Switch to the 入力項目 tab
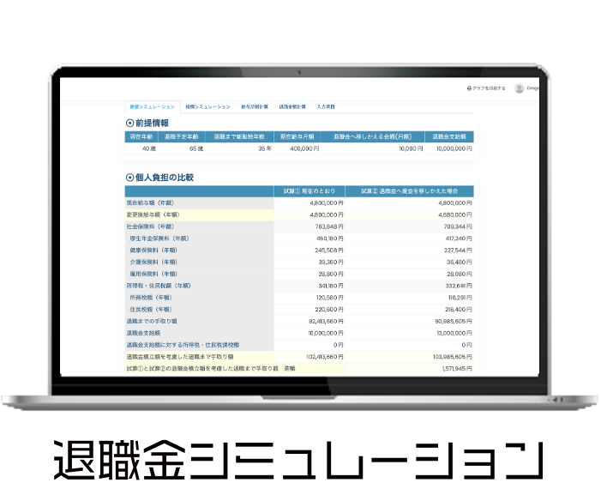This screenshot has width=601, height=483. coord(326,106)
